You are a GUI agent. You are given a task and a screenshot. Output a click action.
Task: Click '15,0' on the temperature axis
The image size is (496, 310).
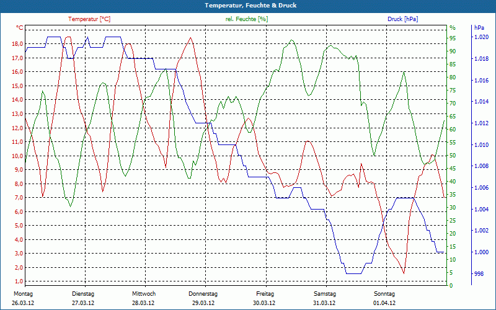point(18,86)
